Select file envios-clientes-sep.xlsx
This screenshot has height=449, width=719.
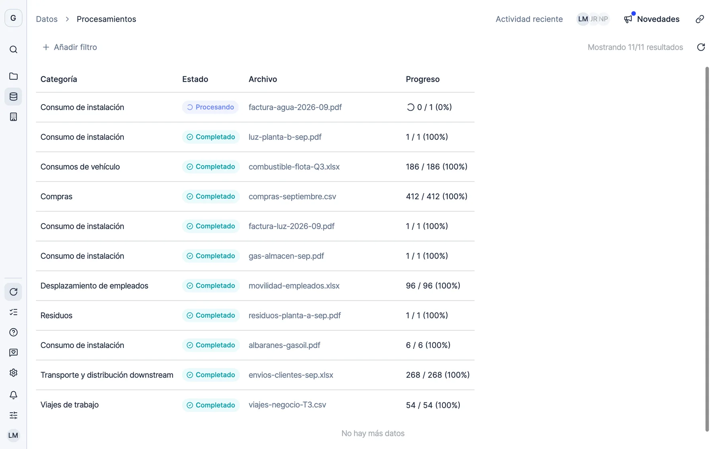[291, 375]
